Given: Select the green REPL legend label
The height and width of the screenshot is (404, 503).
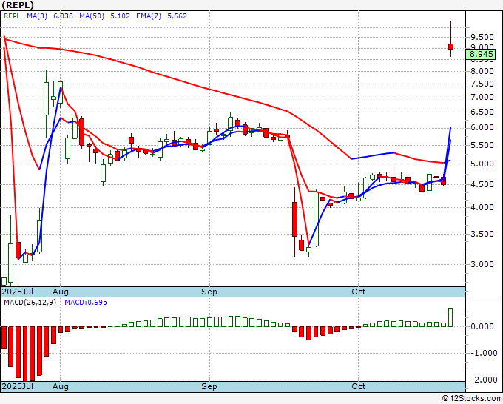Looking at the screenshot, I should [12, 16].
